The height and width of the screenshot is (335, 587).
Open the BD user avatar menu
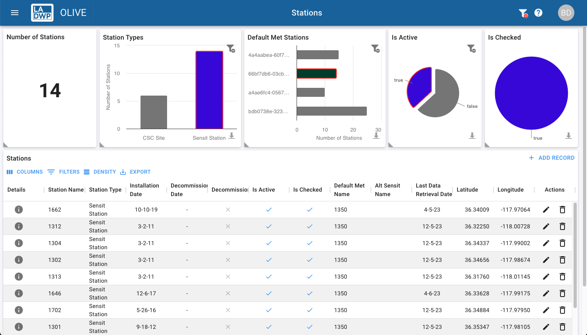pyautogui.click(x=566, y=13)
